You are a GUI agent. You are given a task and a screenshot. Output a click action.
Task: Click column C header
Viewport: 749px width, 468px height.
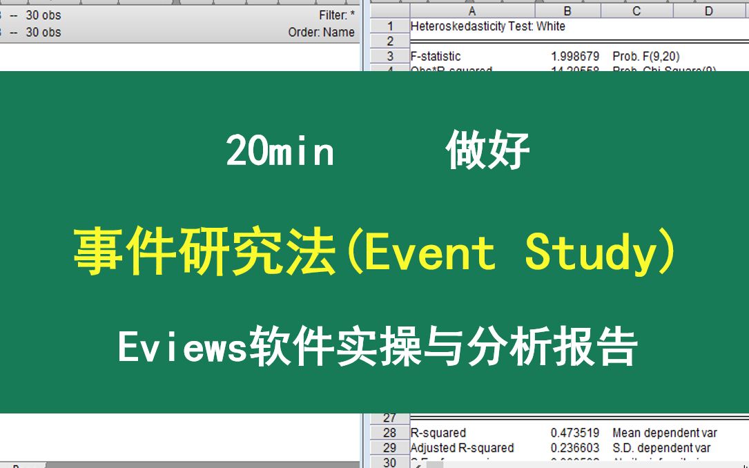click(x=636, y=11)
